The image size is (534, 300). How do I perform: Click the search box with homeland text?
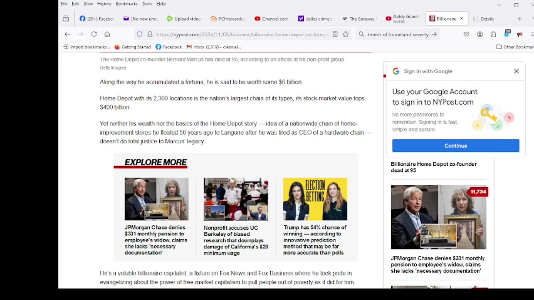[x=398, y=35]
